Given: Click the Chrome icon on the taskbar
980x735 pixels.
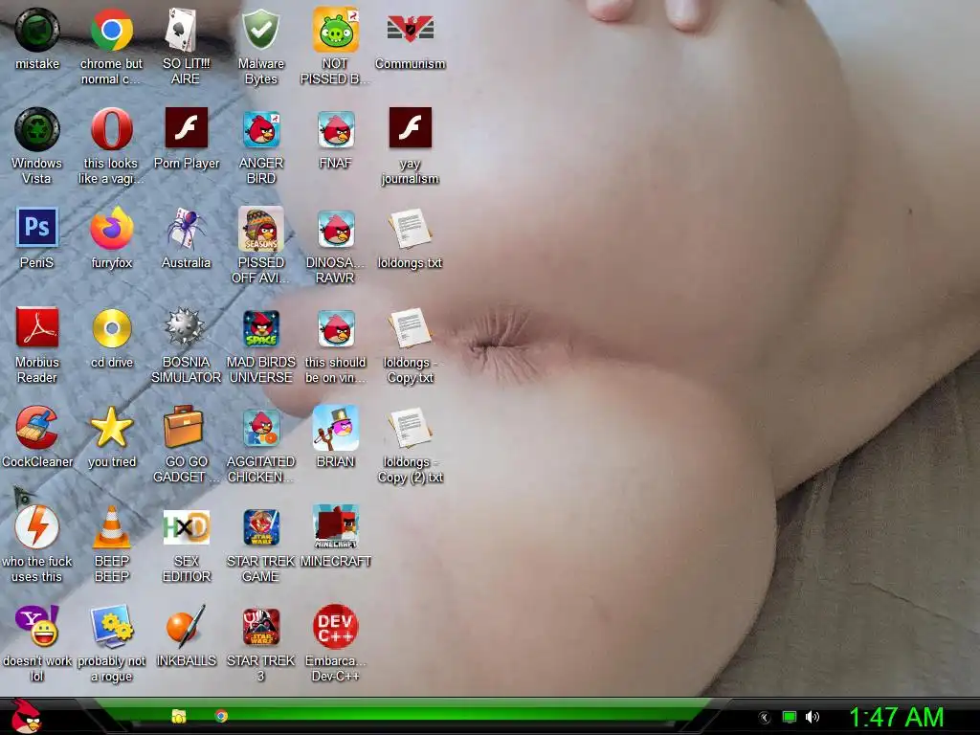Looking at the screenshot, I should pyautogui.click(x=221, y=716).
